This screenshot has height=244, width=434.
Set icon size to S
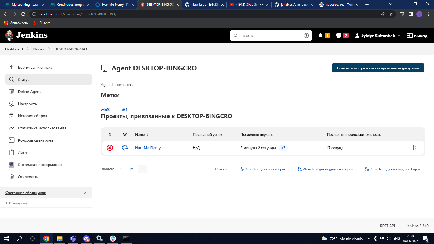[x=121, y=169]
